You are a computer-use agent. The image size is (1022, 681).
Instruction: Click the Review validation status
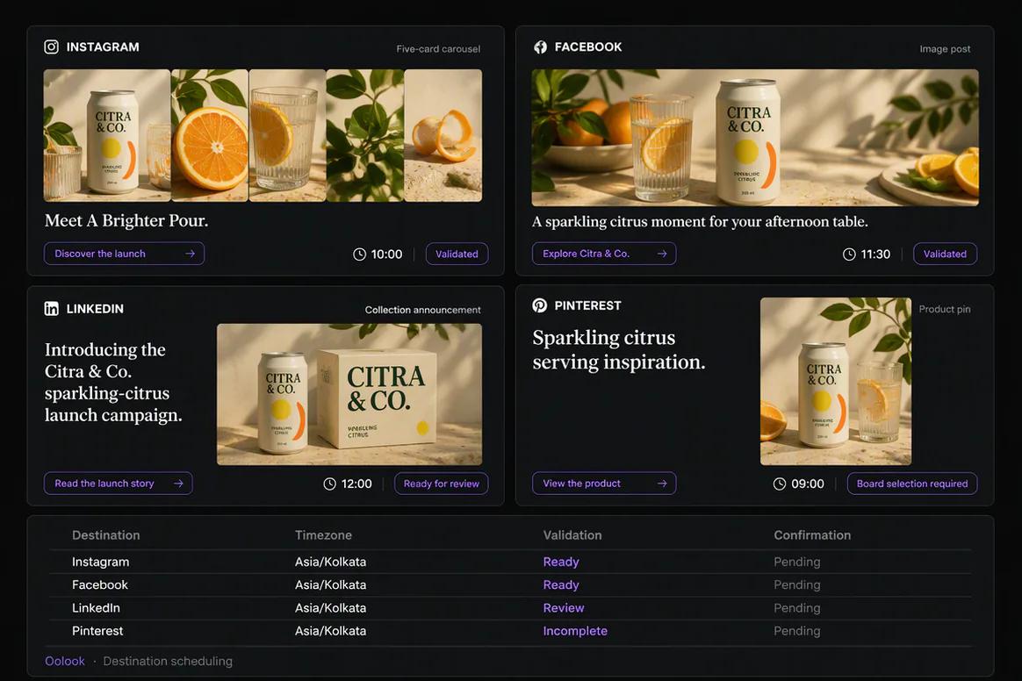pyautogui.click(x=564, y=608)
